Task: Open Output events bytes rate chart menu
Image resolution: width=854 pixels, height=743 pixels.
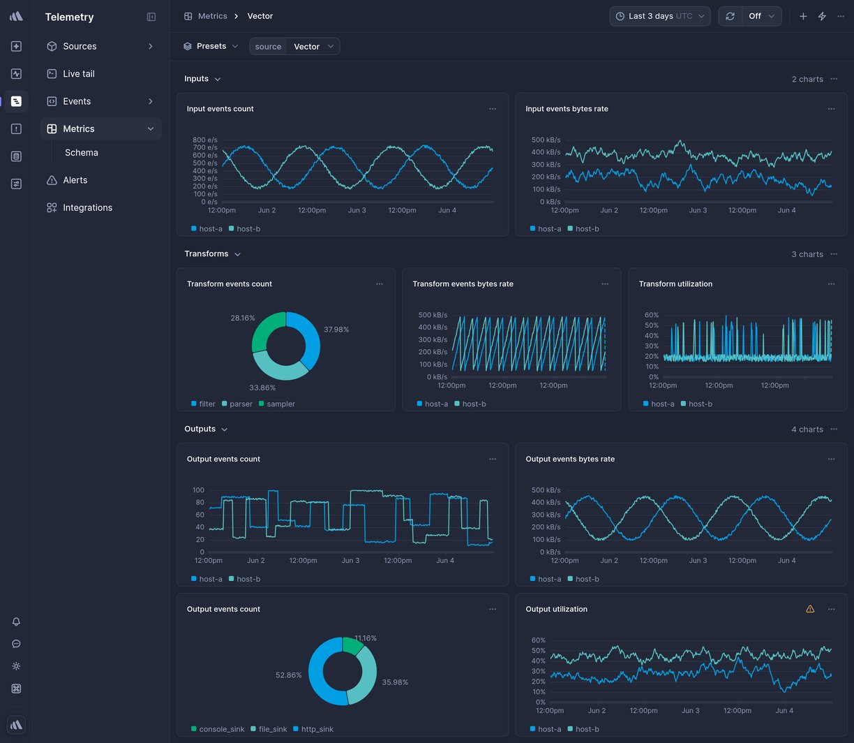Action: coord(831,459)
